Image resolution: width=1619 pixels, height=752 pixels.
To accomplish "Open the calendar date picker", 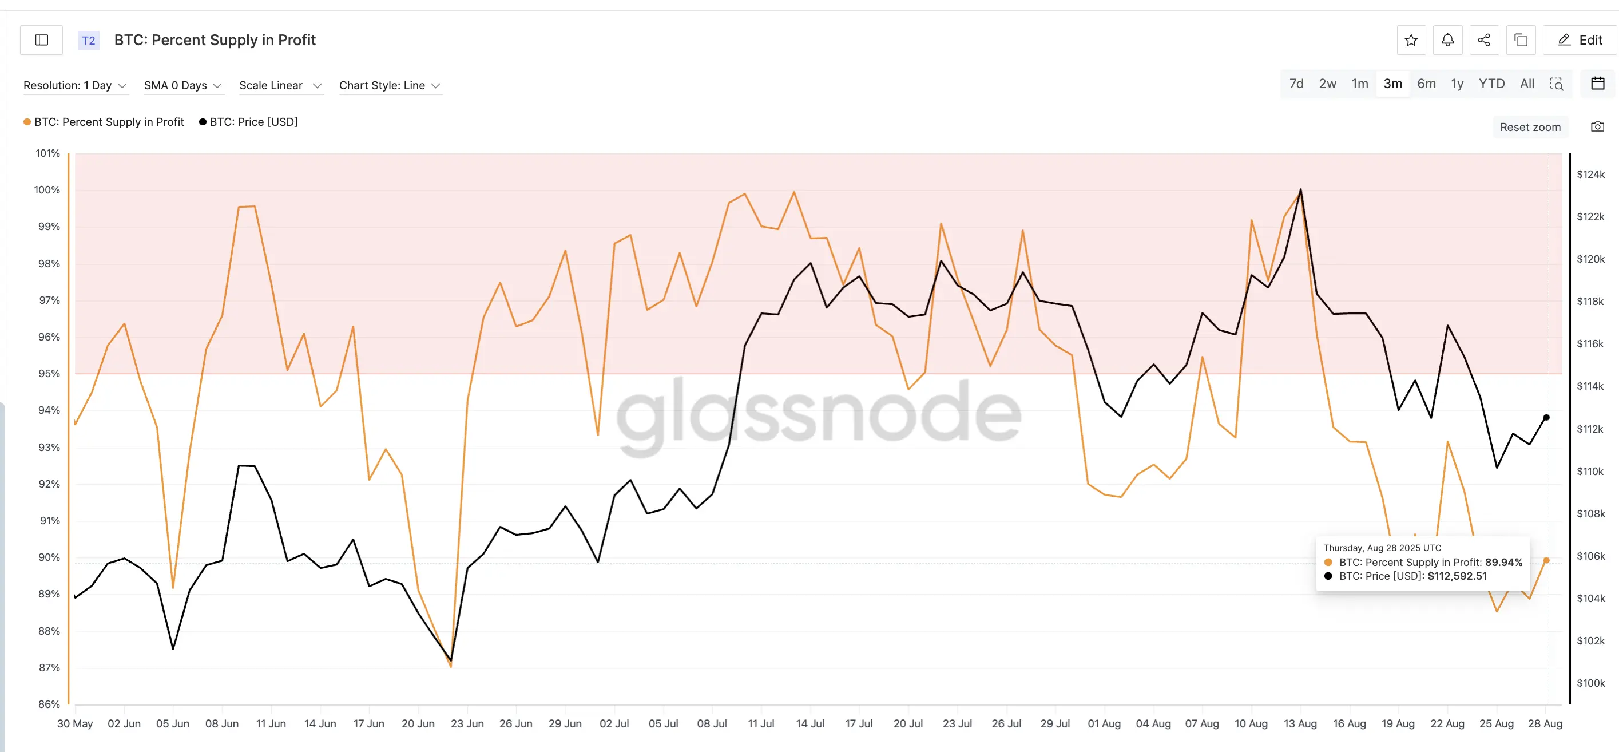I will (x=1598, y=84).
